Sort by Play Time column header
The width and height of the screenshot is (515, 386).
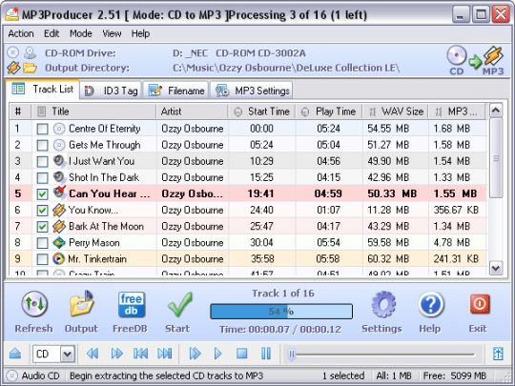329,112
